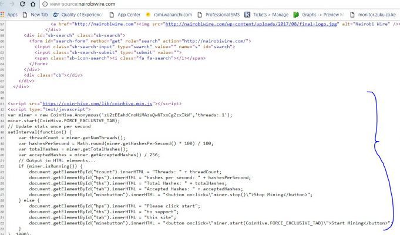Click the line containing "Threads: "
The height and width of the screenshot is (235, 400).
pos(125,172)
